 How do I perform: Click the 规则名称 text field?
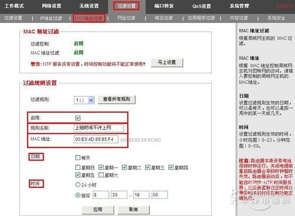tap(99, 128)
